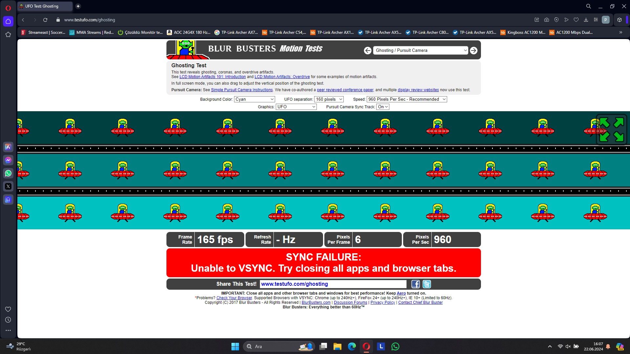Show hidden system tray icons
The width and height of the screenshot is (630, 354).
(550, 346)
